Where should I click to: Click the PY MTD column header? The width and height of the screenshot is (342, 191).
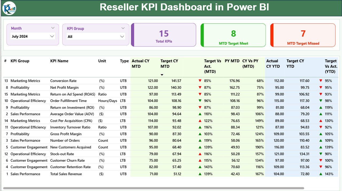(x=232, y=61)
